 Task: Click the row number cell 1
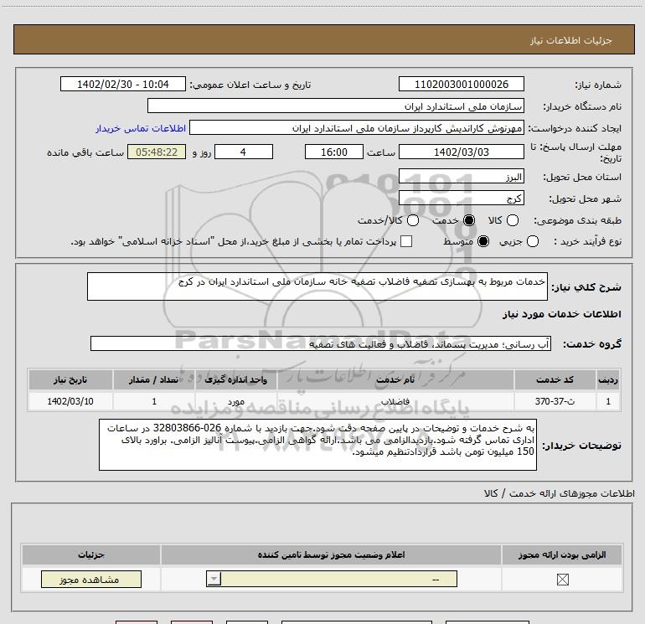(x=608, y=401)
